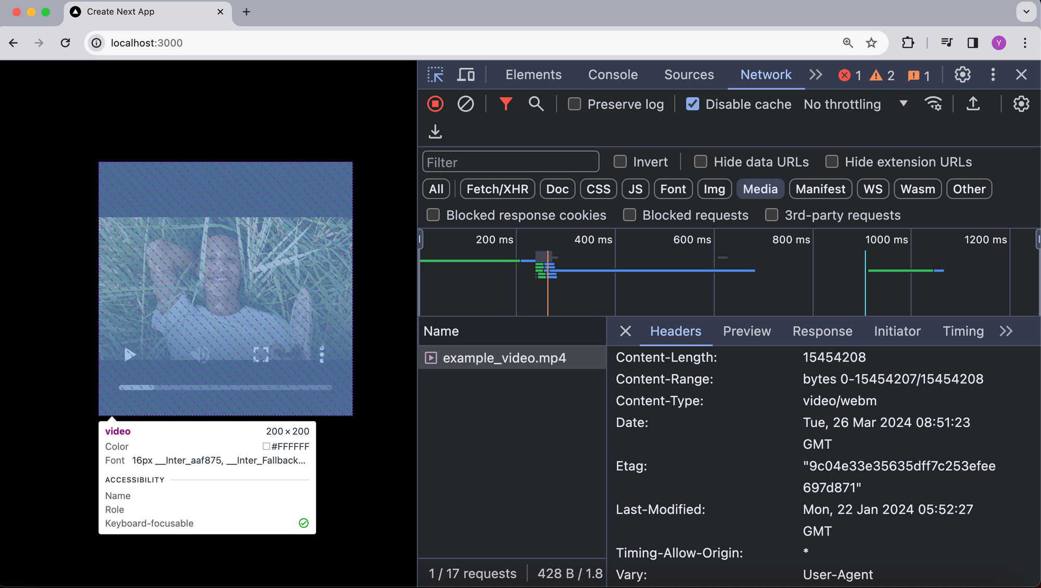Enable the Preserve log checkbox
This screenshot has width=1041, height=588.
coord(574,104)
